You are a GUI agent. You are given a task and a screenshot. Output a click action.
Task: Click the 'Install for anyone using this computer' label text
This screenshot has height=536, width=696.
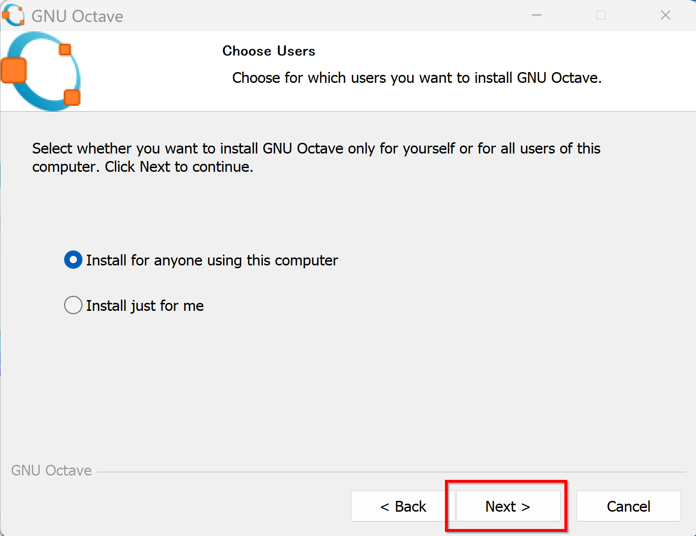coord(212,260)
